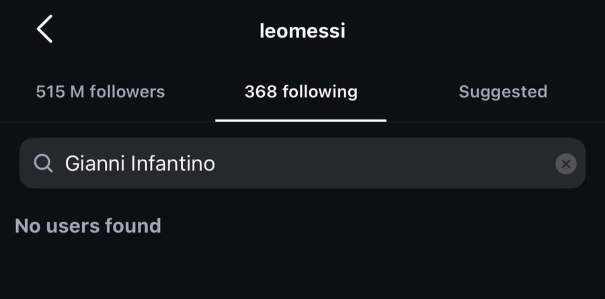Remove the Gianni Infantino query via clear button

point(565,164)
